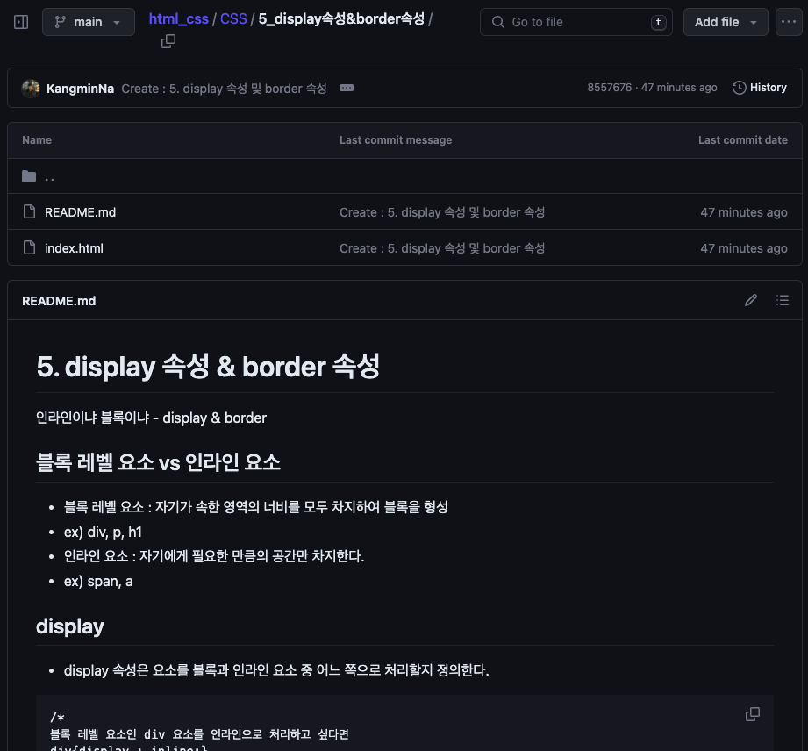Click the README.md panel title
Image resolution: width=808 pixels, height=751 pixels.
click(x=59, y=301)
